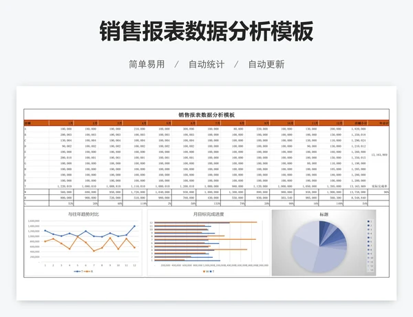Click the 90,002 cell in row D

tap(61, 146)
